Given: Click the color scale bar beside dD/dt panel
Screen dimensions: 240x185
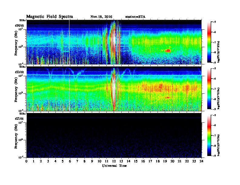Looking at the screenshot, I should point(209,89).
